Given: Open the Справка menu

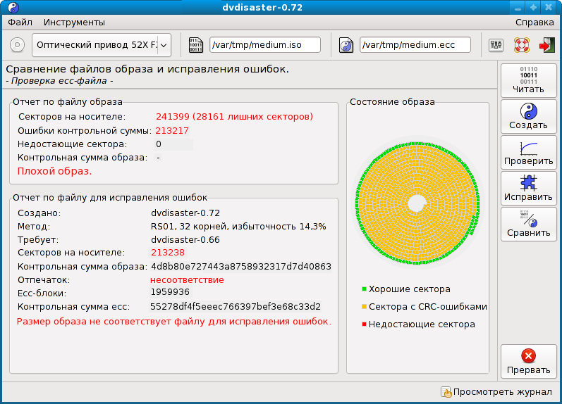Looking at the screenshot, I should [534, 23].
